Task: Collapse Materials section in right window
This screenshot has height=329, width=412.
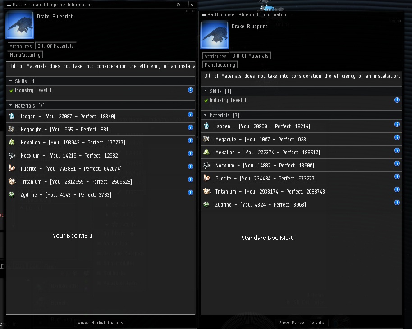Action: pyautogui.click(x=205, y=115)
